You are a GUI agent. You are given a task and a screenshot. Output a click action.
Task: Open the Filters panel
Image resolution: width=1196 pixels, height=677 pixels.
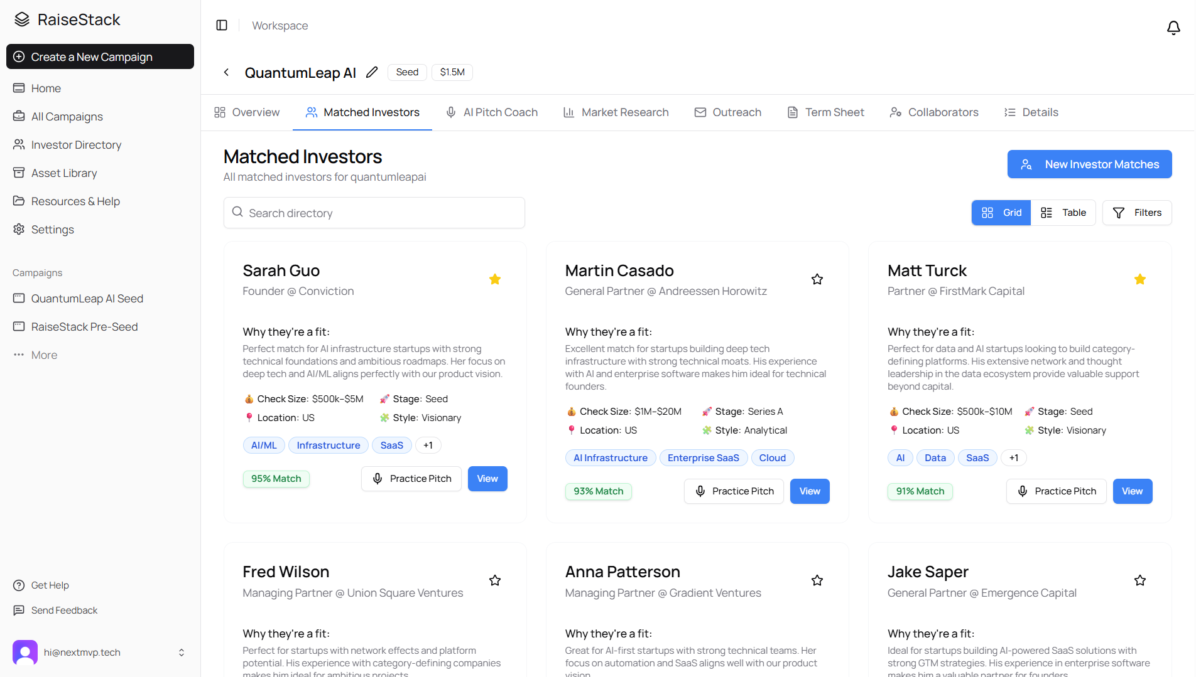1137,213
